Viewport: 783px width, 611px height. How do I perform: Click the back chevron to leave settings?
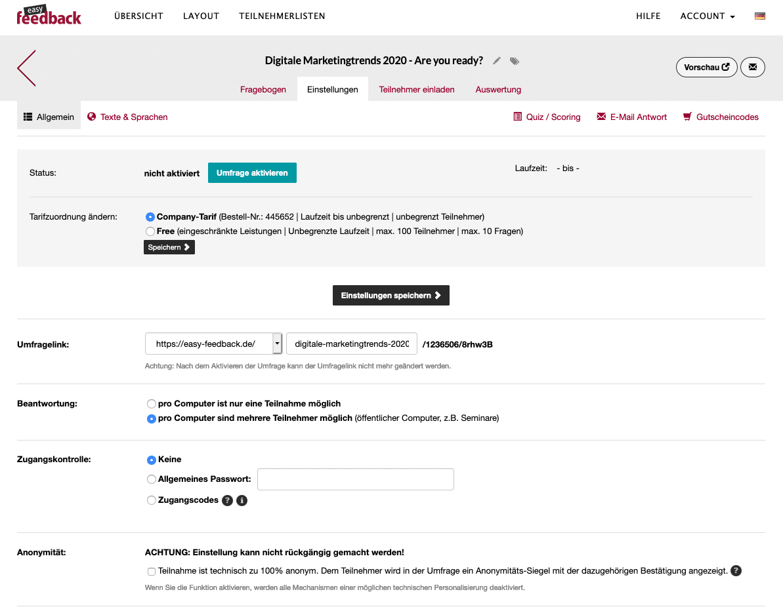[x=26, y=68]
